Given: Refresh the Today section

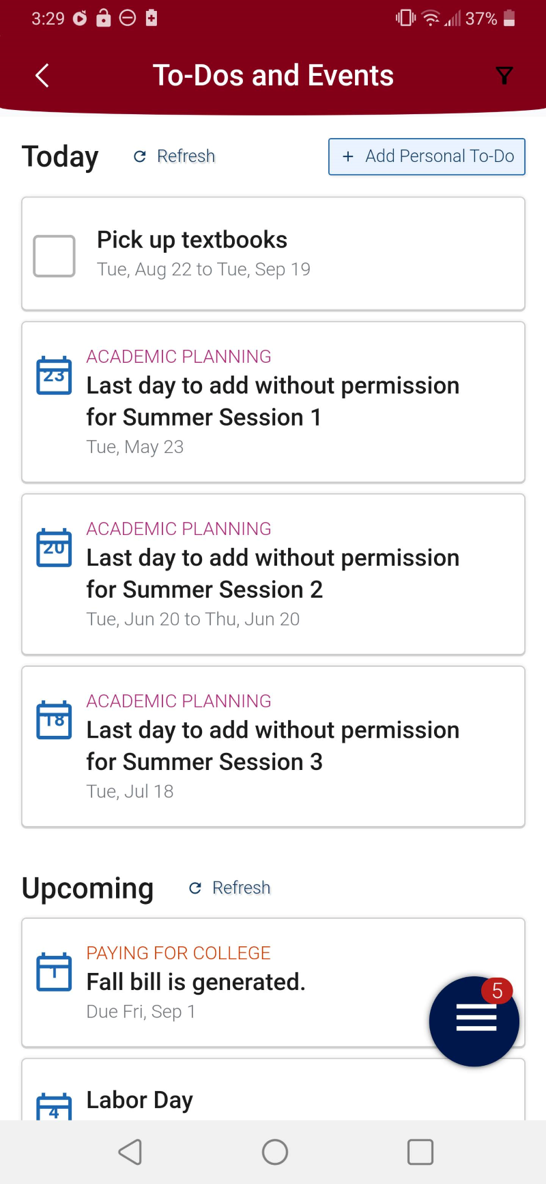Looking at the screenshot, I should click(x=175, y=156).
